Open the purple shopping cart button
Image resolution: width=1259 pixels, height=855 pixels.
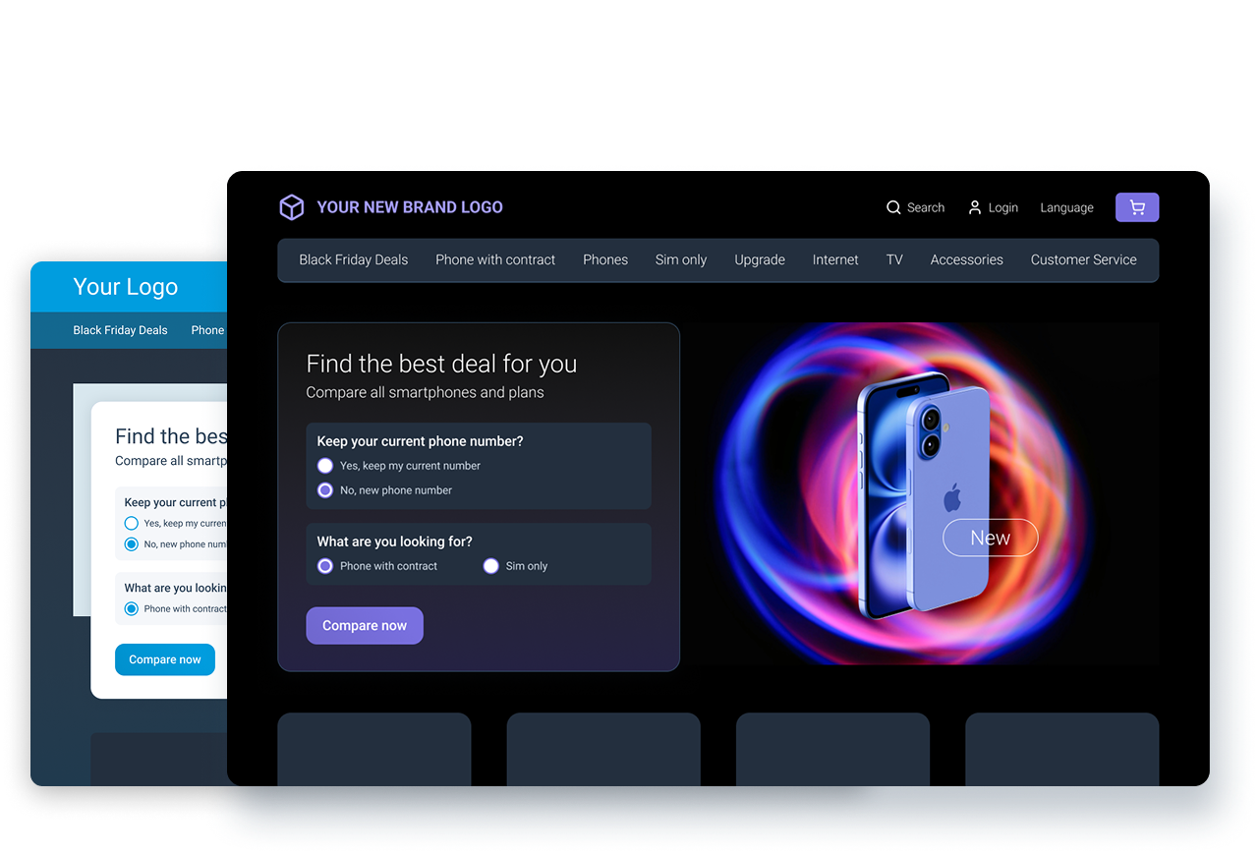click(1137, 207)
